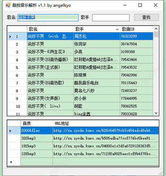Image resolution: width=166 pixels, height=176 pixels.
Task: Minimize the 酷我音乐解析 window
Action: (x=125, y=5)
